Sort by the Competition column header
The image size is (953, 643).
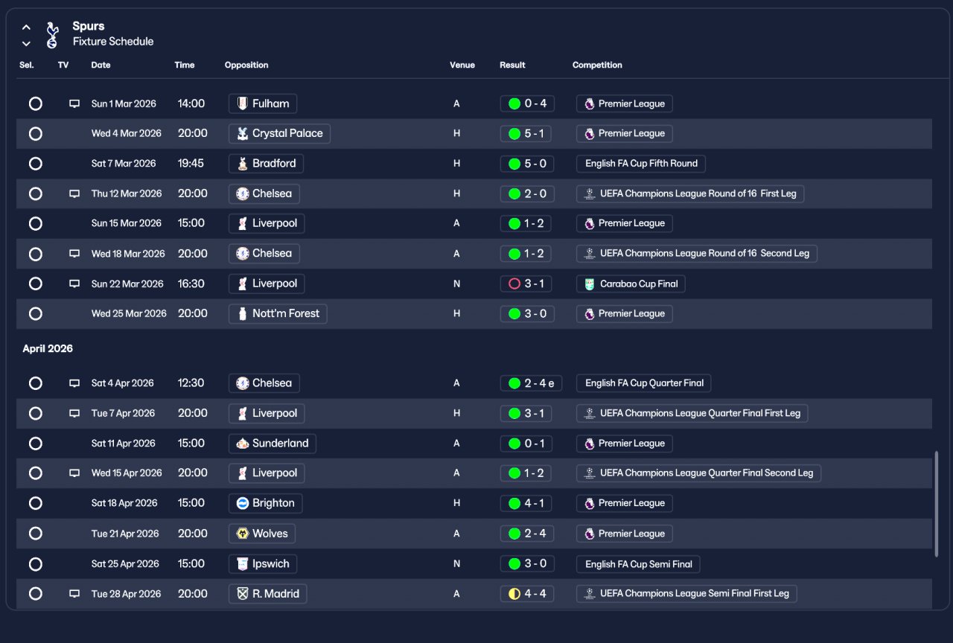click(597, 65)
